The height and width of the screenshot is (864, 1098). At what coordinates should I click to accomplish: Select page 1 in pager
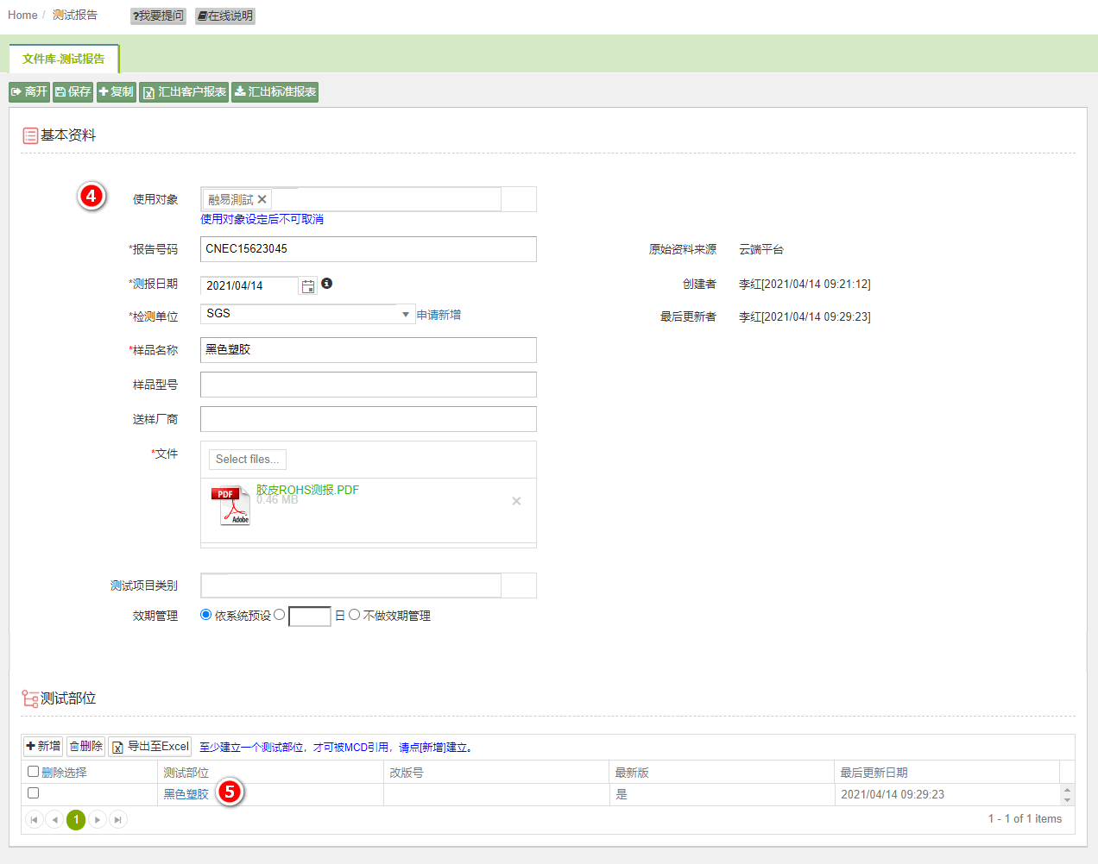[76, 819]
